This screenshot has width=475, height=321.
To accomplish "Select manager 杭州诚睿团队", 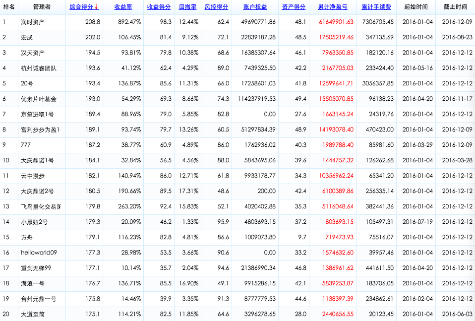I will [x=39, y=68].
